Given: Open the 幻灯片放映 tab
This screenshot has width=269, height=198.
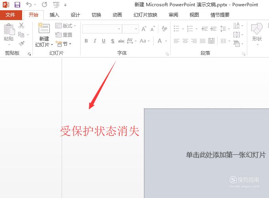Looking at the screenshot, I should point(145,15).
